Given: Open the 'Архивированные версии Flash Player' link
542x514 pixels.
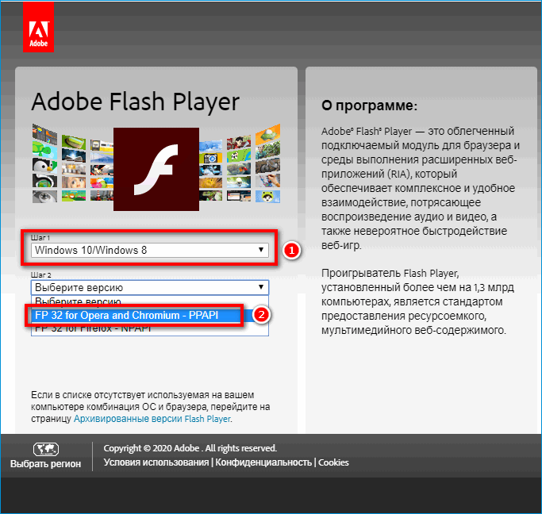Looking at the screenshot, I should point(152,419).
